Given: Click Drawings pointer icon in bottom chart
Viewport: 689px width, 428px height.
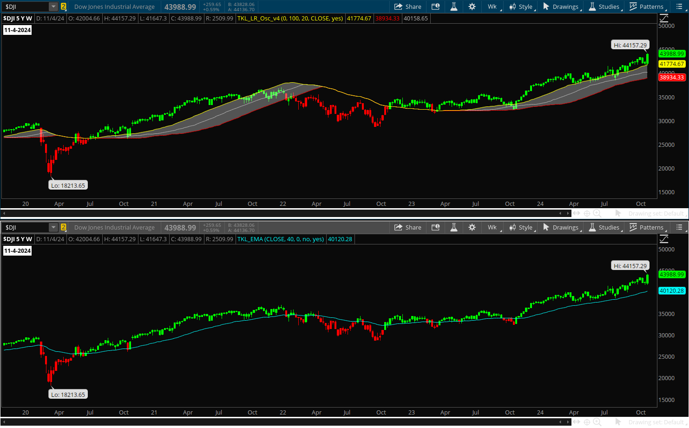Looking at the screenshot, I should coord(546,227).
